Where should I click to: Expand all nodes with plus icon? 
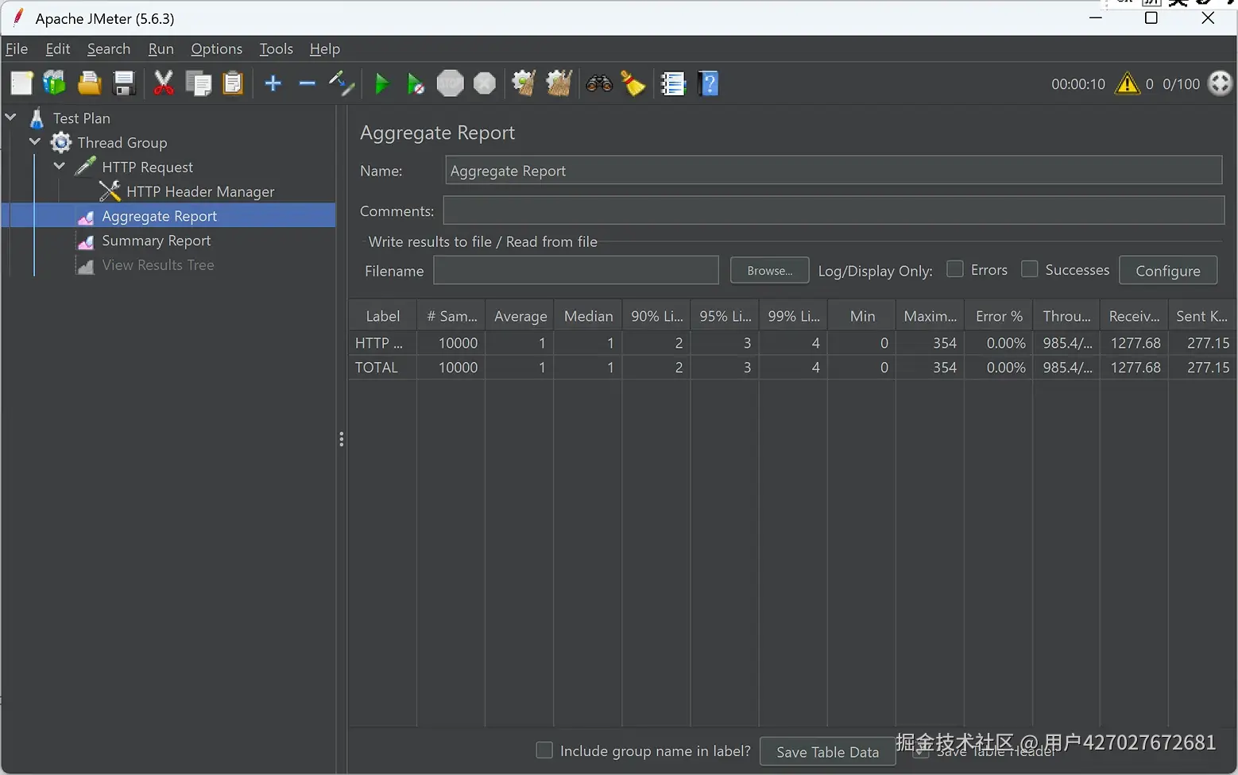coord(273,83)
